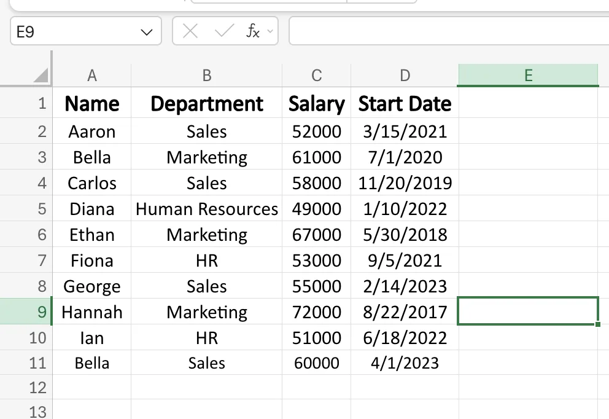This screenshot has width=609, height=419.
Task: Click inside the formula bar input
Action: coord(449,31)
